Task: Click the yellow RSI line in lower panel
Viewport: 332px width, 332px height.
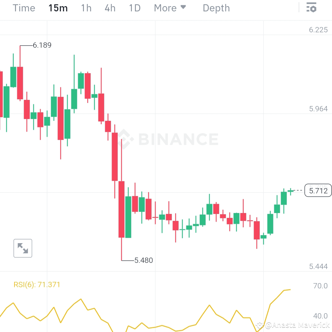Action: tap(81, 298)
